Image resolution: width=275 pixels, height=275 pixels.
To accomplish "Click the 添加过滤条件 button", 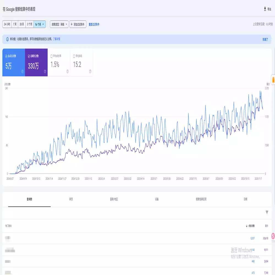I will pyautogui.click(x=78, y=24).
